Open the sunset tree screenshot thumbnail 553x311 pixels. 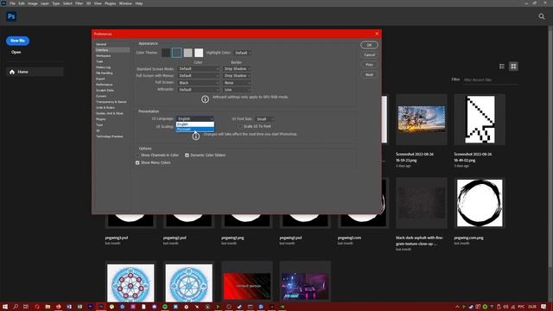[422, 119]
